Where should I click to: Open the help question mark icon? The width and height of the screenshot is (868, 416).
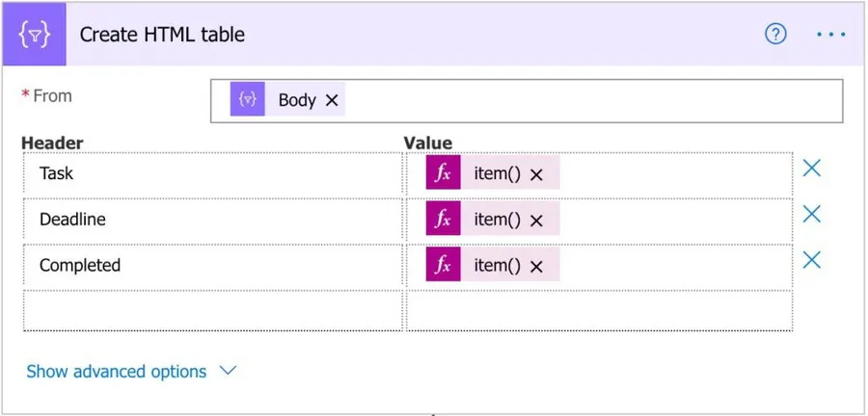click(775, 35)
